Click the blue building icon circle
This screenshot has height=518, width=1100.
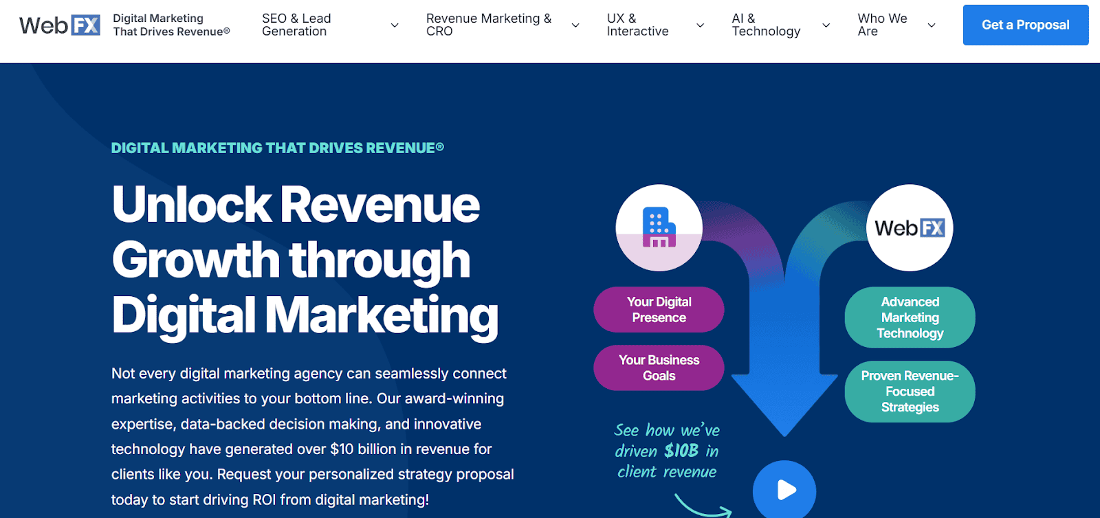pos(659,227)
